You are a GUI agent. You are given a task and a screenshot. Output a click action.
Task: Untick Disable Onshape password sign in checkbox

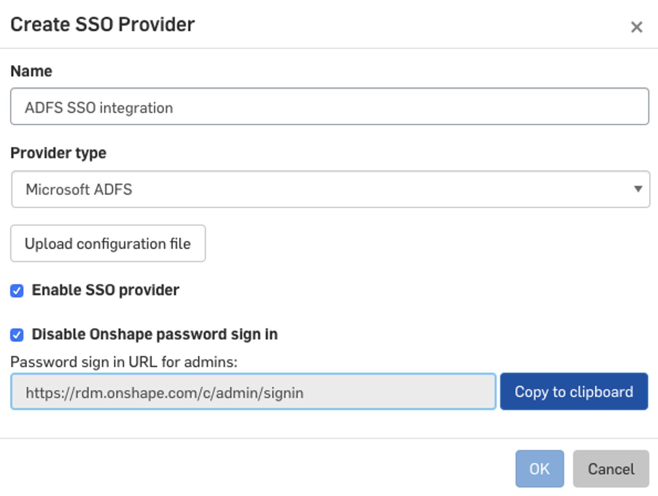(17, 335)
